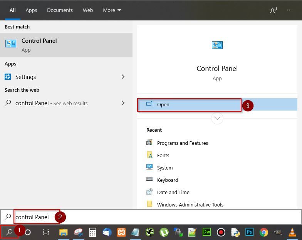Open Cortana circle on the taskbar
This screenshot has height=240, width=302.
tap(28, 232)
